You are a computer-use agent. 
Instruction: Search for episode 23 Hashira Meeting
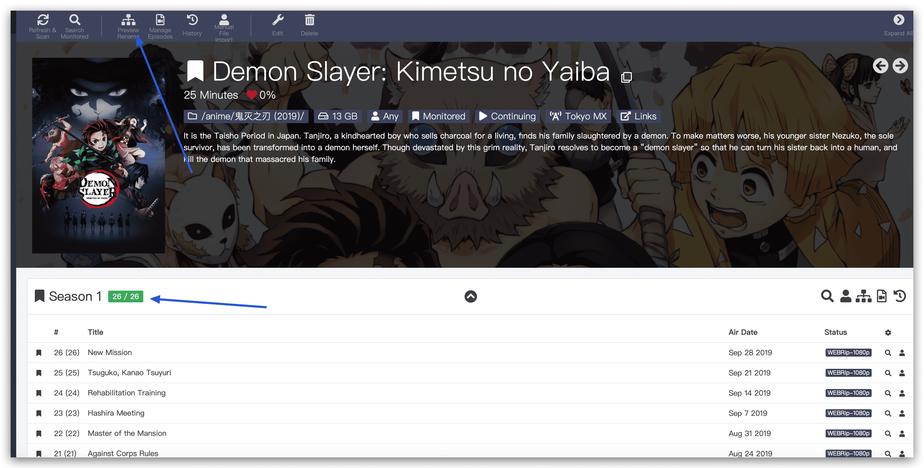(888, 413)
